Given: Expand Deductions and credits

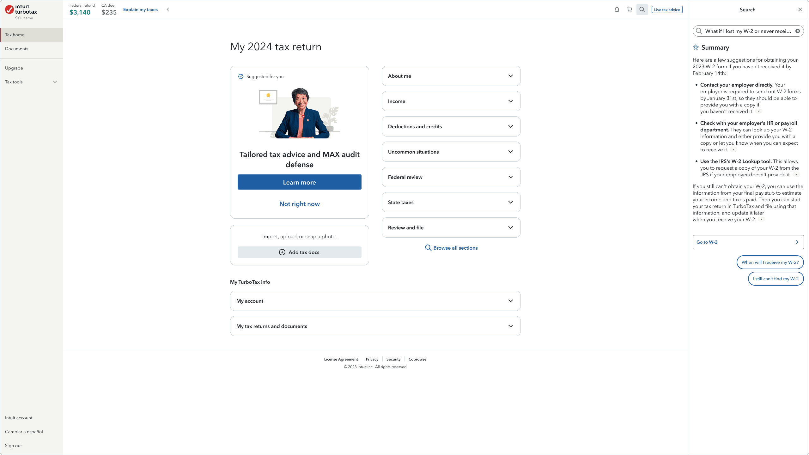Looking at the screenshot, I should [451, 126].
